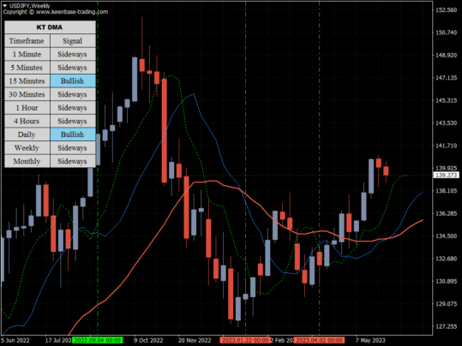Click the red 2023.04.02 00:00 date marker

(x=319, y=340)
